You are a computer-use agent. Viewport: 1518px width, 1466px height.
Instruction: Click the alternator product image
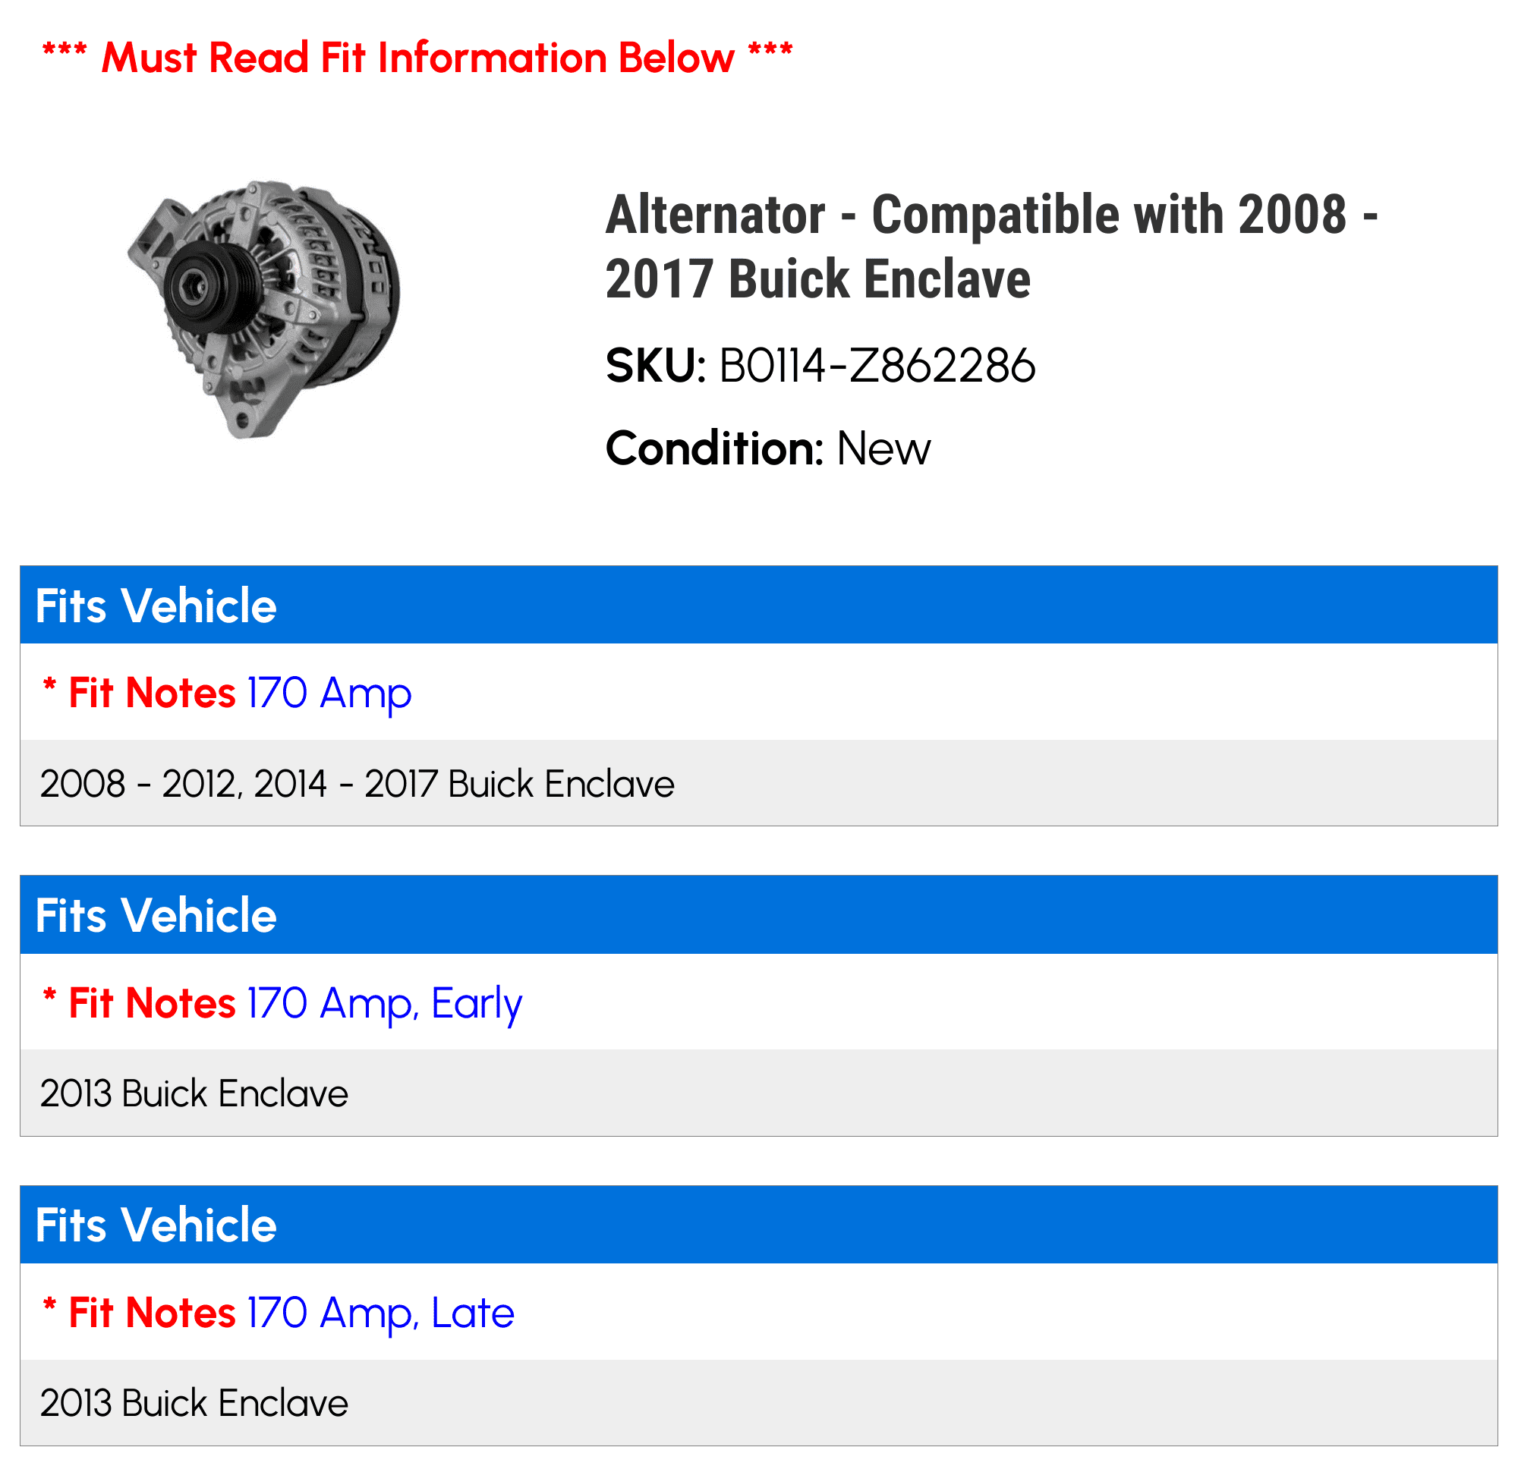coord(263,310)
